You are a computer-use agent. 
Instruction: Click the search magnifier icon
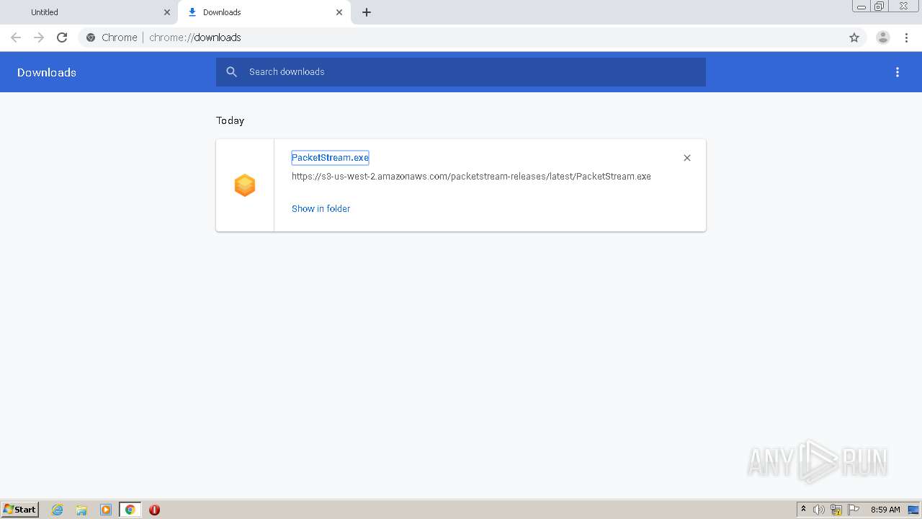[232, 72]
